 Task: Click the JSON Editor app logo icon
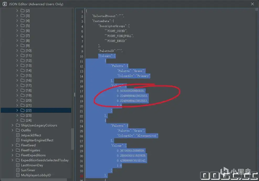(x=5, y=4)
